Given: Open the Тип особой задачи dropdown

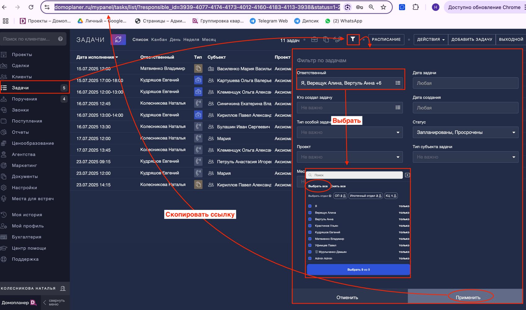Looking at the screenshot, I should (x=350, y=132).
